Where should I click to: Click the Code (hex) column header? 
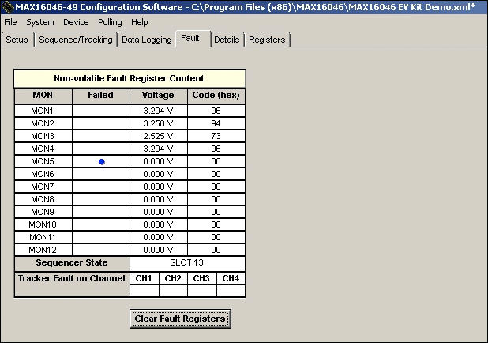(x=216, y=96)
